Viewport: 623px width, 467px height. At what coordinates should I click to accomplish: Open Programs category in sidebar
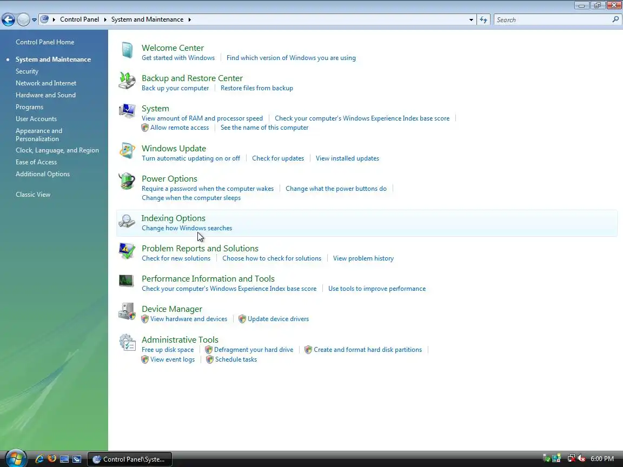tap(29, 107)
